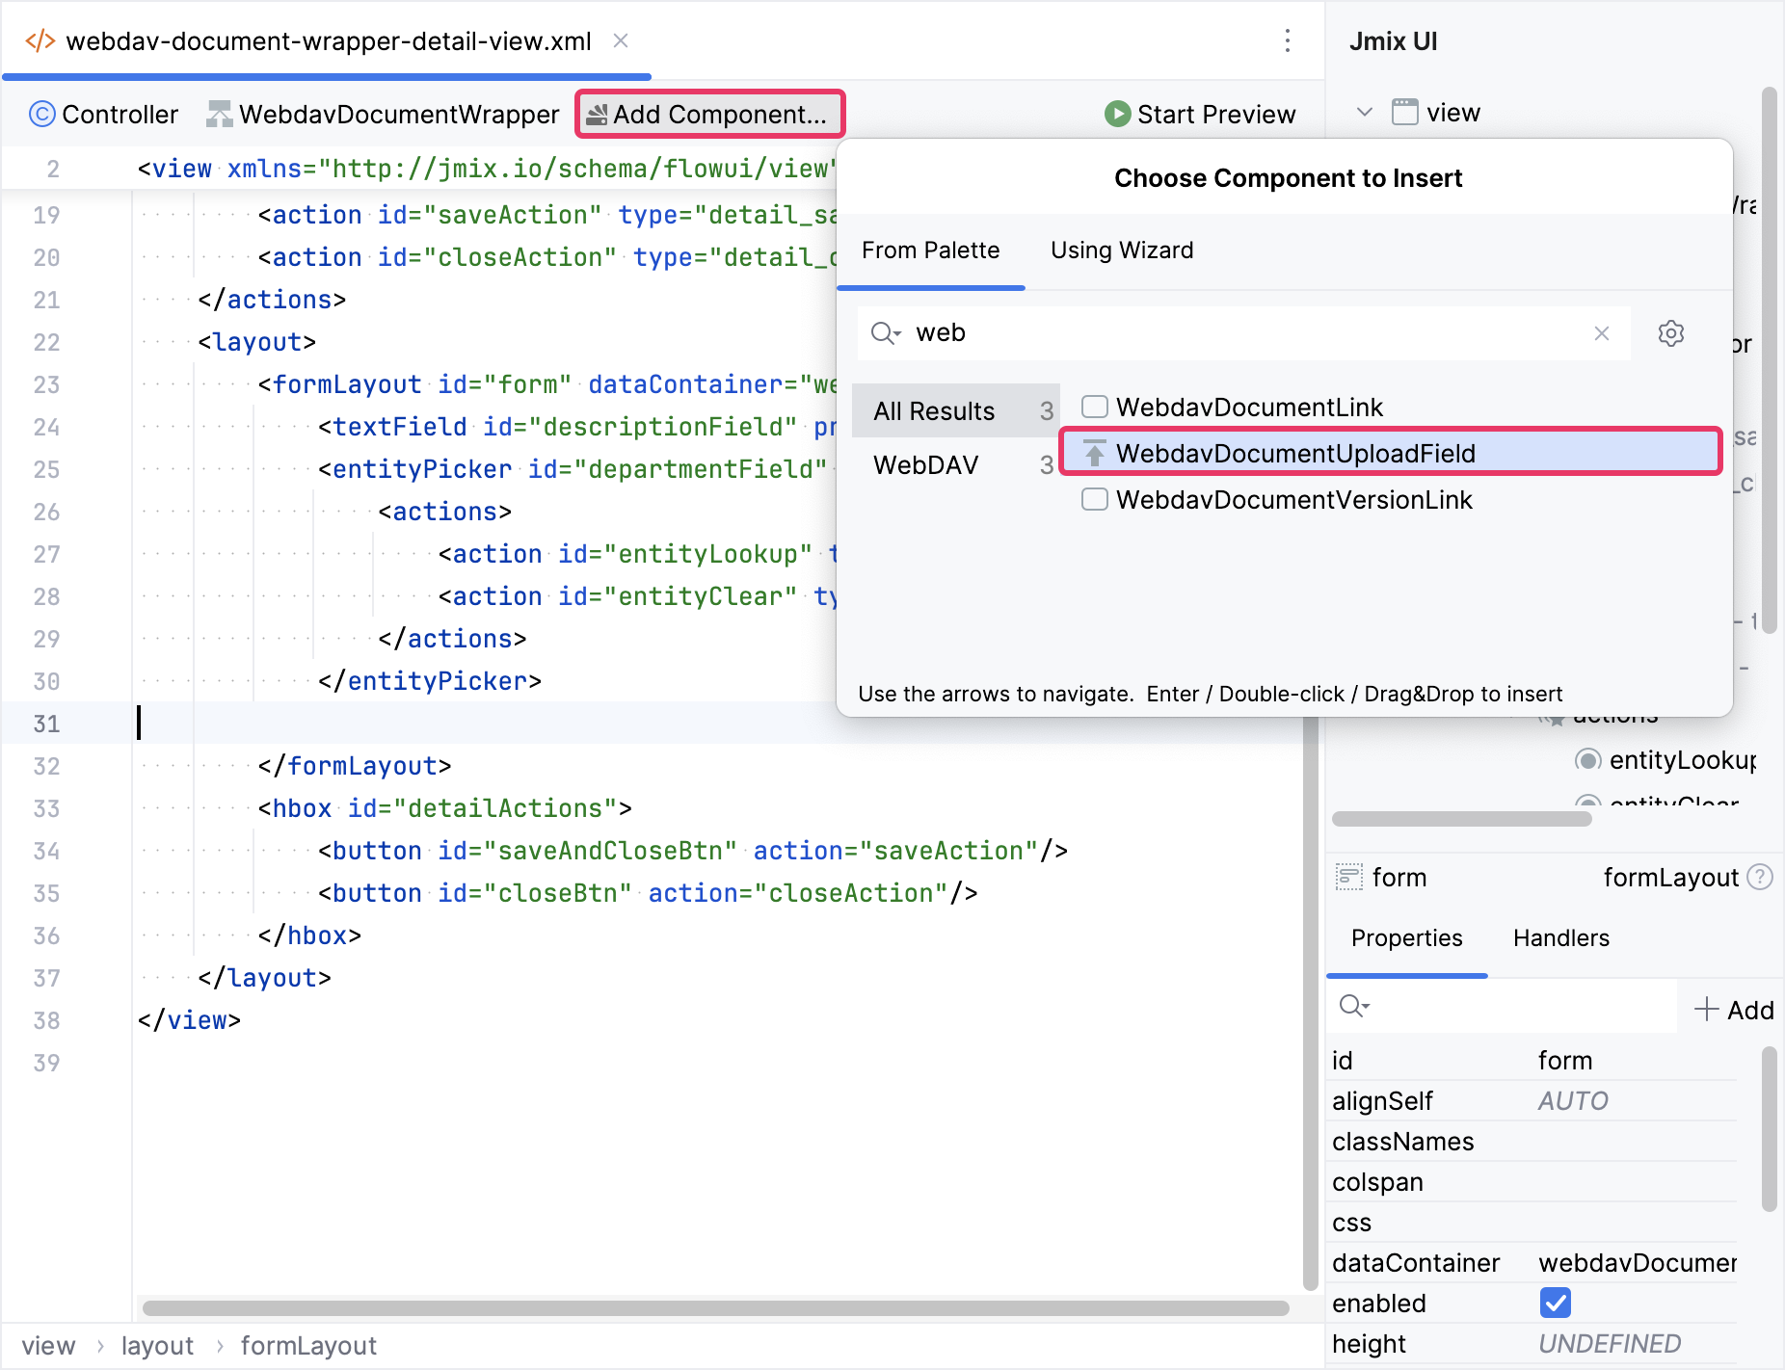The width and height of the screenshot is (1785, 1370).
Task: Collapse the view node in Jmix UI tree
Action: point(1365,113)
